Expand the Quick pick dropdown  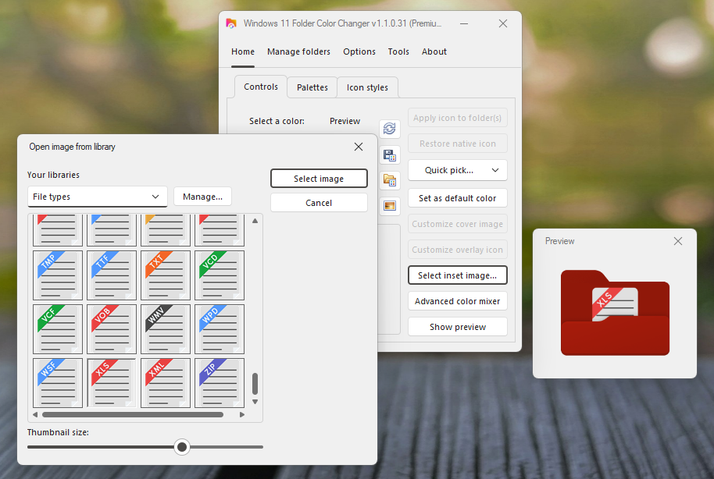pos(457,170)
